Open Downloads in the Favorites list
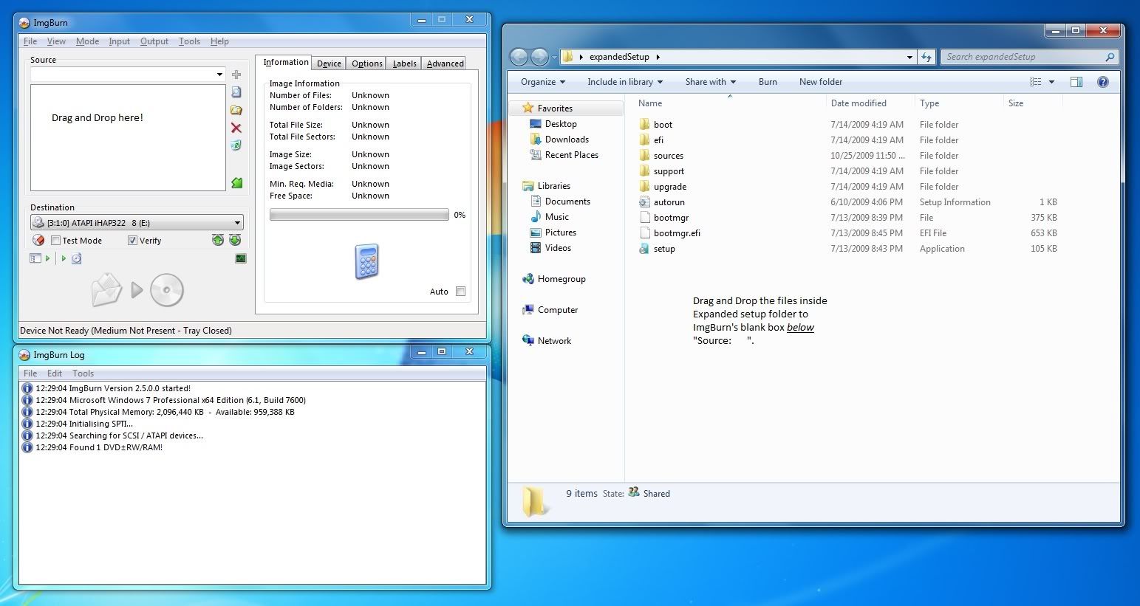Screen dimensions: 1140x606 (x=567, y=140)
